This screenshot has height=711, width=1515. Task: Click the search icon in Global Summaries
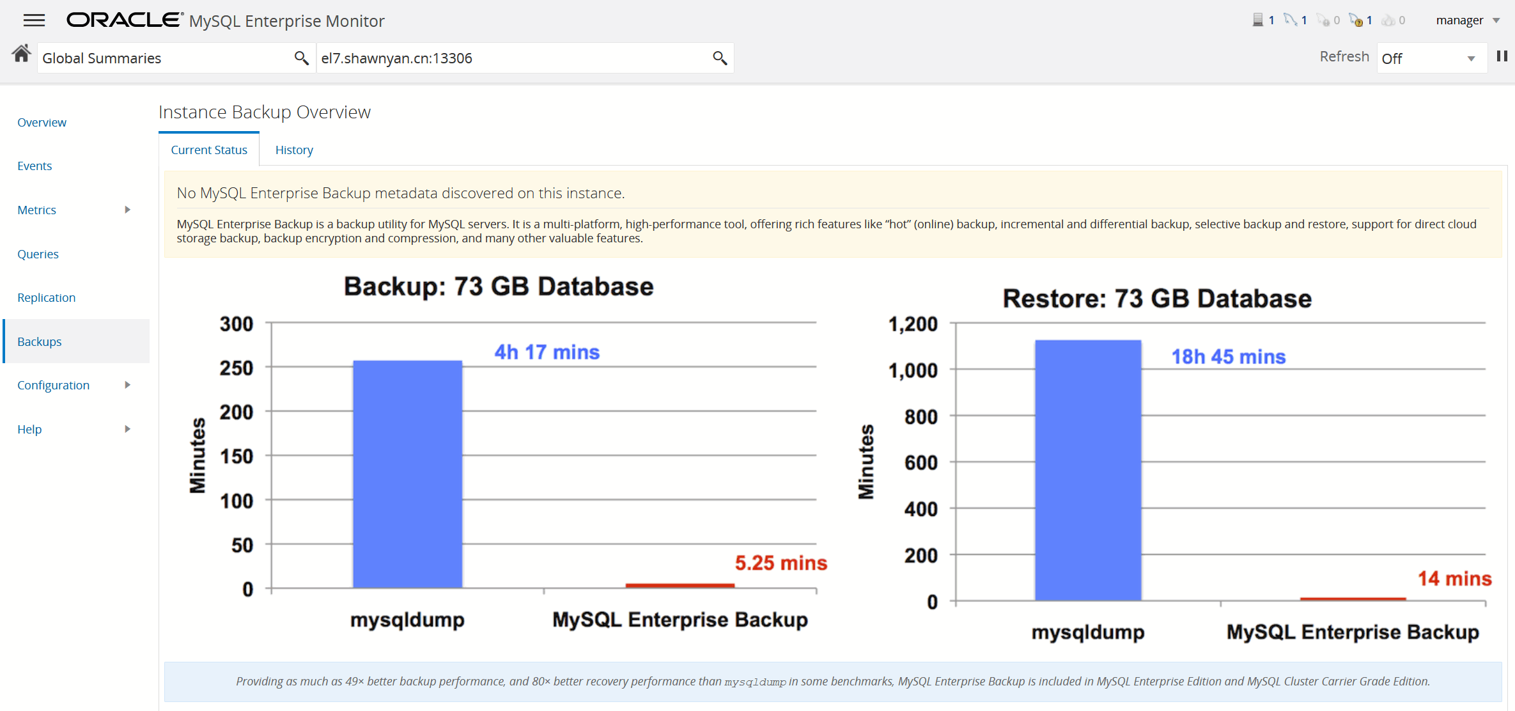(301, 58)
